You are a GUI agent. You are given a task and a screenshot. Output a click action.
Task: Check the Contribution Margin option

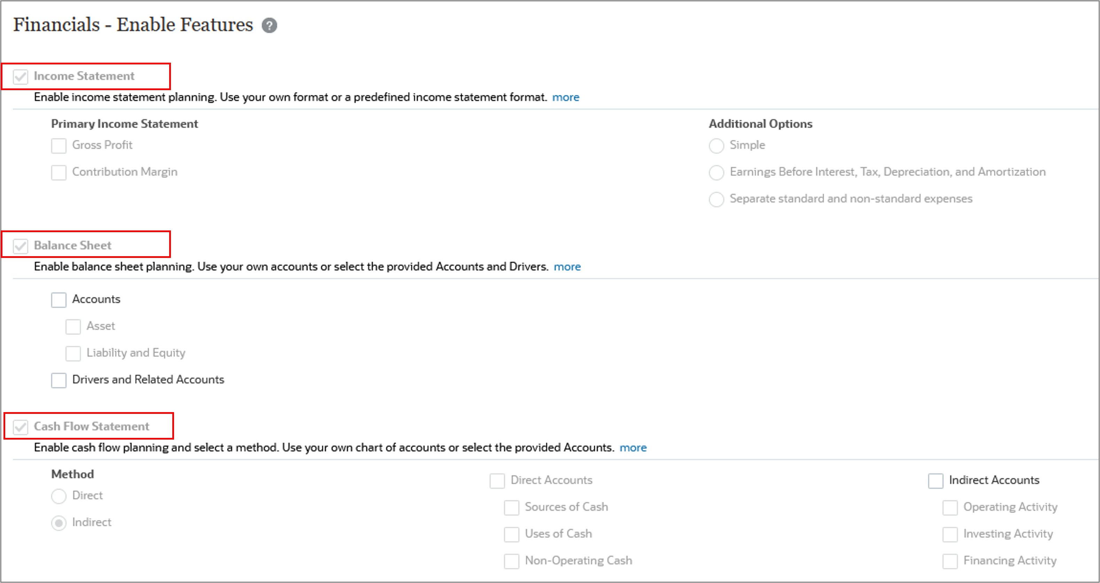tap(58, 173)
